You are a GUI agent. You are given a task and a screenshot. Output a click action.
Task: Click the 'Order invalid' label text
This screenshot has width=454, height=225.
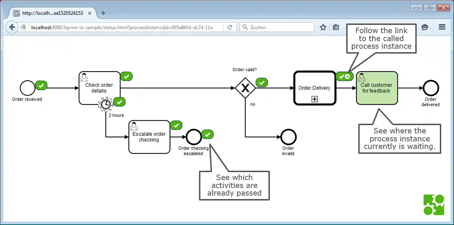(x=288, y=151)
